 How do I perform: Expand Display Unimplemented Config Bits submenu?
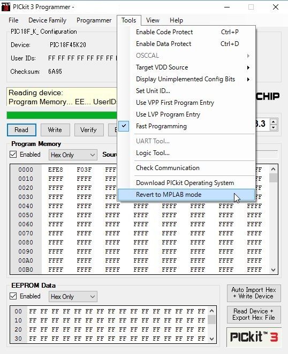tap(186, 79)
